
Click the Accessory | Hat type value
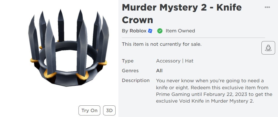(175, 61)
